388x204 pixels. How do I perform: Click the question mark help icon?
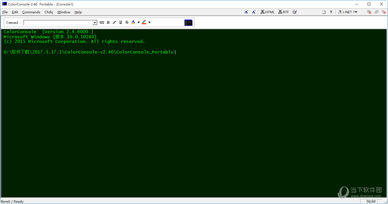(331, 12)
